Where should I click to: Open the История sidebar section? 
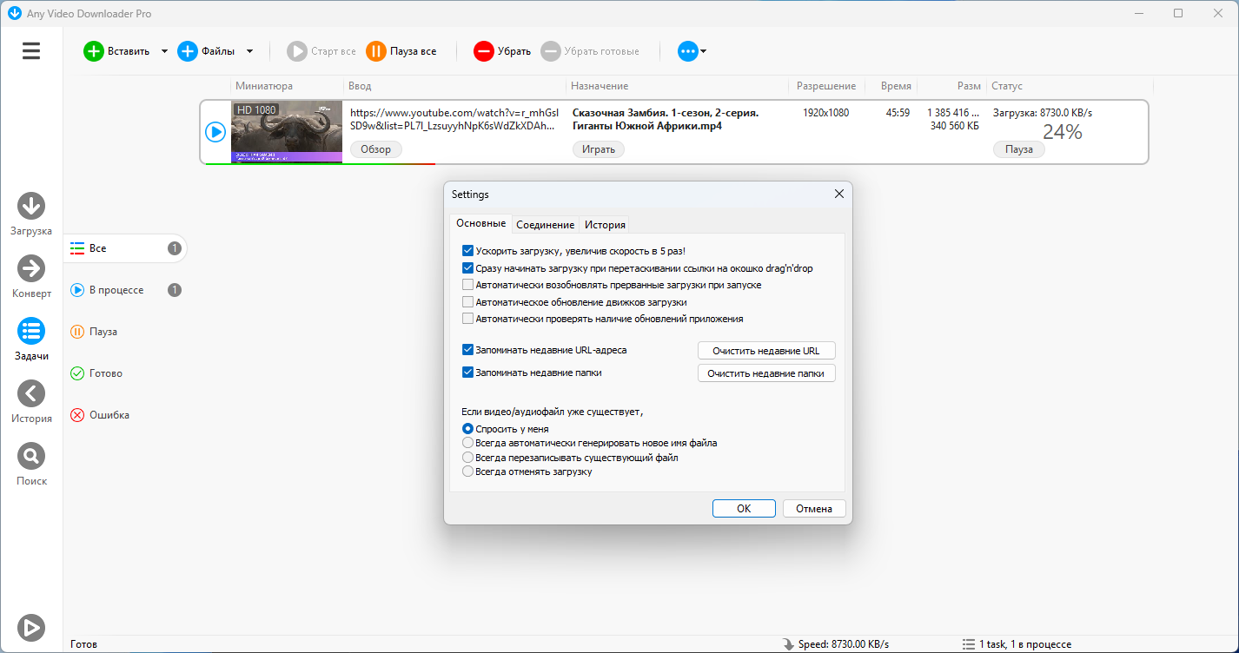click(31, 394)
